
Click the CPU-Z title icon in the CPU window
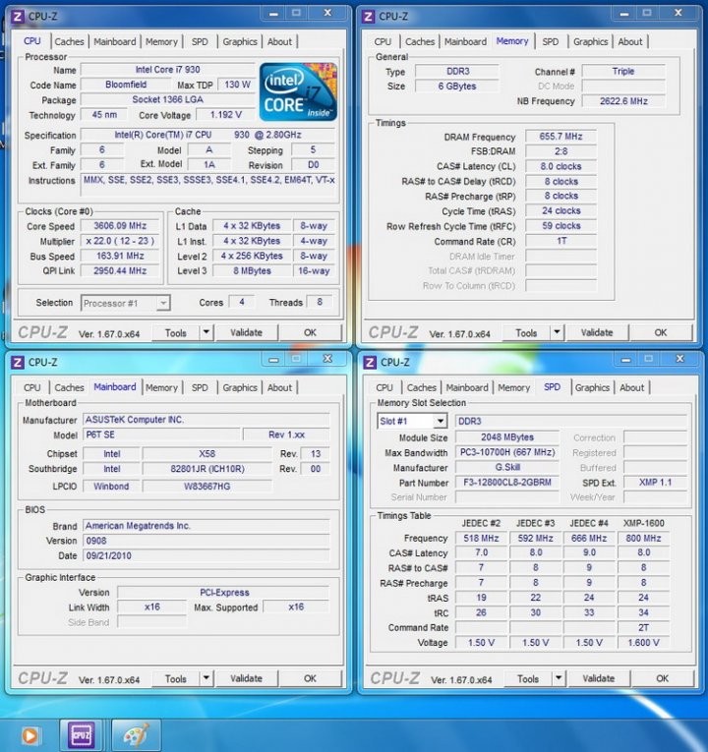click(18, 17)
